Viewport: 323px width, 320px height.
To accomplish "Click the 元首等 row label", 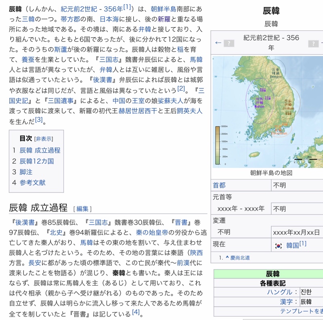I will pos(222,197).
